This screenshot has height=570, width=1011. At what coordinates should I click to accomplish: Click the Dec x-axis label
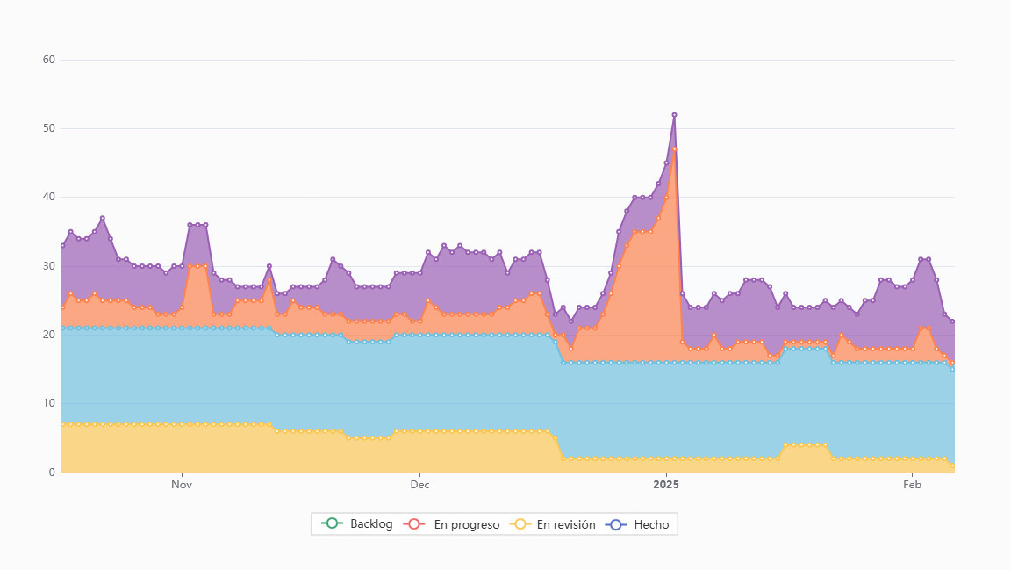point(419,485)
